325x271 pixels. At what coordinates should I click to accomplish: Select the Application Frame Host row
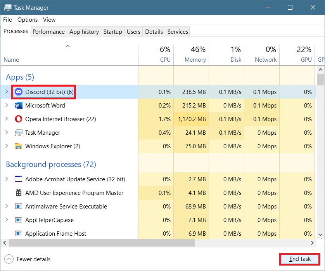[159, 234]
